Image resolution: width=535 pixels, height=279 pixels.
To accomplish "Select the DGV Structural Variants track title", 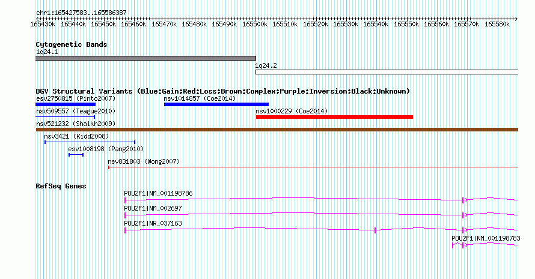I will (223, 91).
